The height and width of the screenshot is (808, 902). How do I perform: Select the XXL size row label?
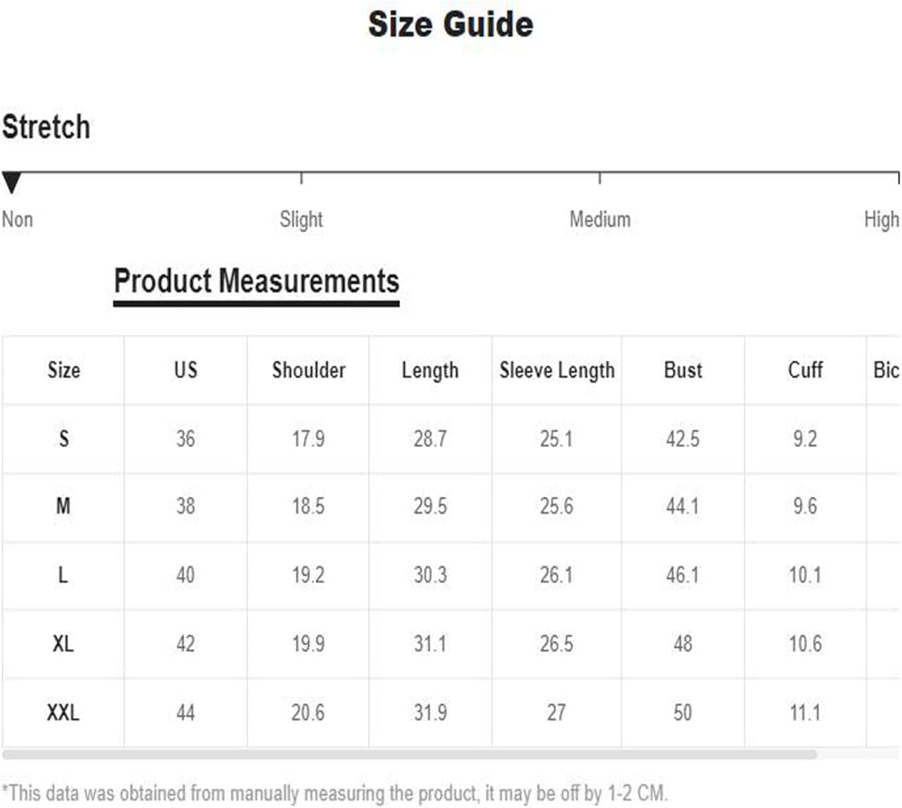tap(63, 712)
